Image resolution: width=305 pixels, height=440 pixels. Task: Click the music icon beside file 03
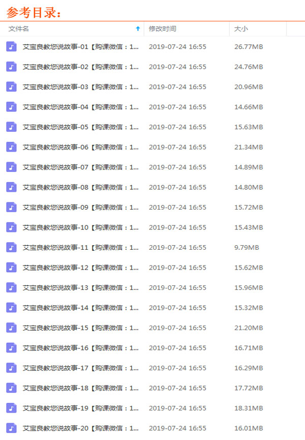coord(11,86)
